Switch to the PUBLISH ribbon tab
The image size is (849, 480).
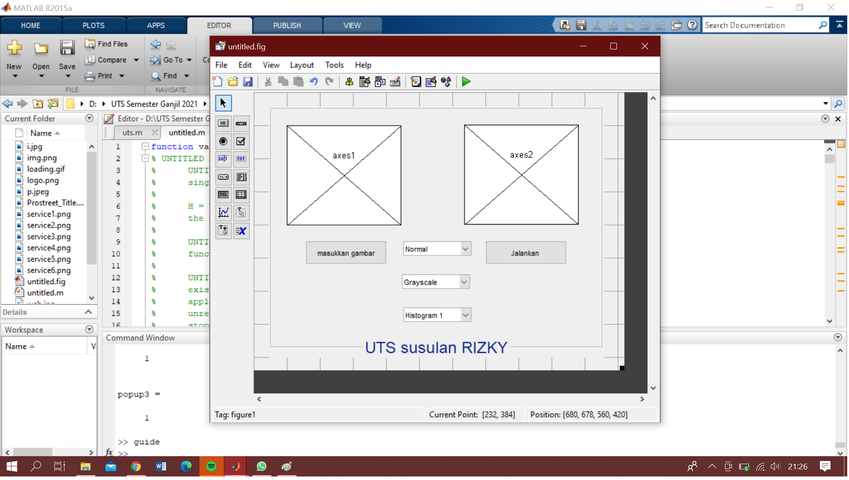[x=287, y=26]
